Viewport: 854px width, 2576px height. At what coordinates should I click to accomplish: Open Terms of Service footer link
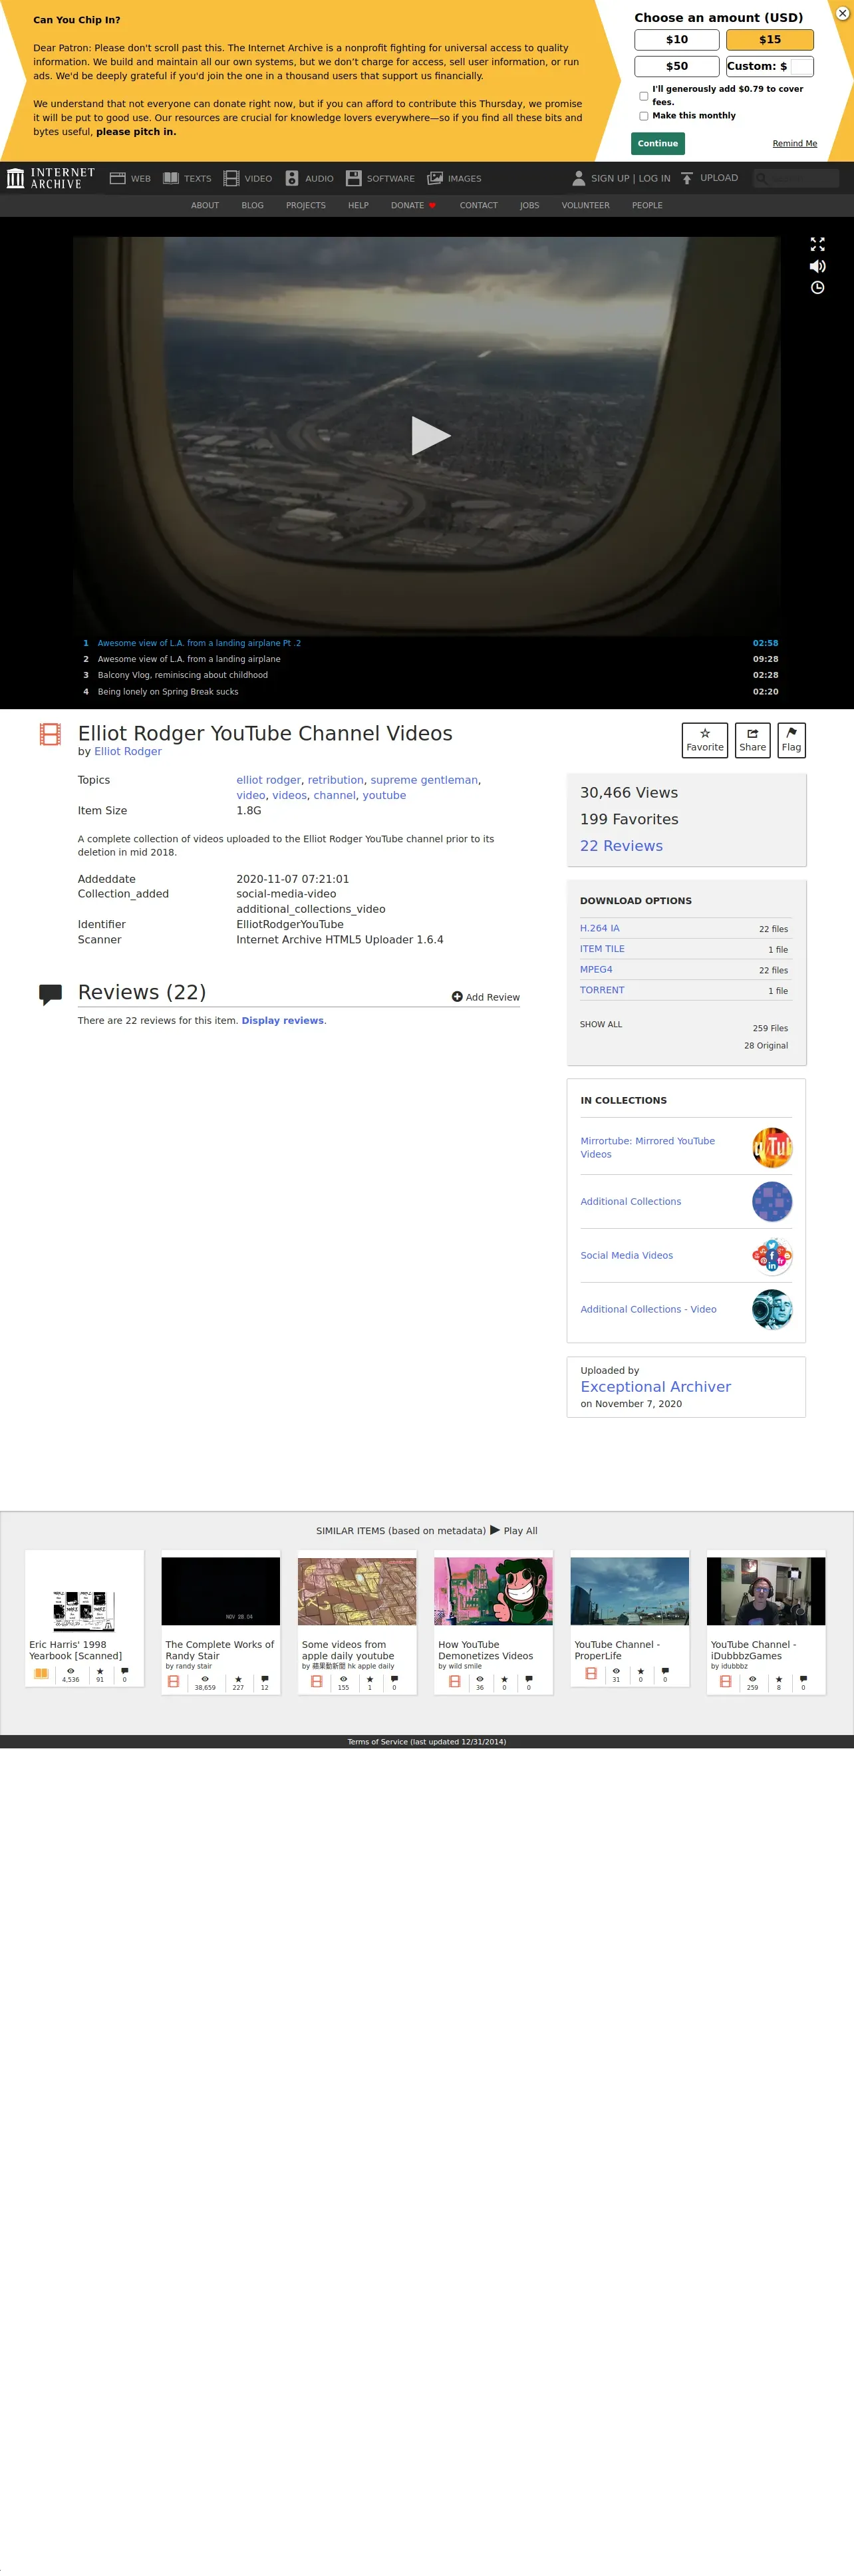click(x=427, y=1742)
